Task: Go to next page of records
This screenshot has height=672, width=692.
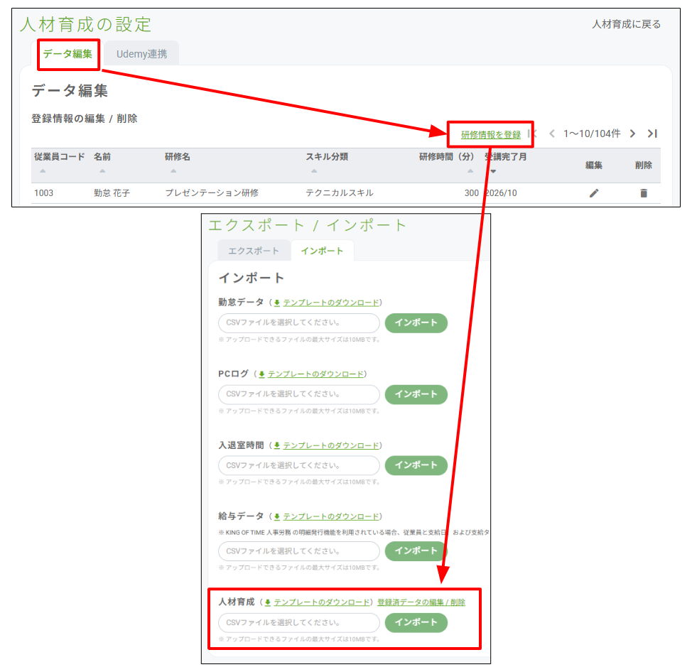Action: pos(632,134)
